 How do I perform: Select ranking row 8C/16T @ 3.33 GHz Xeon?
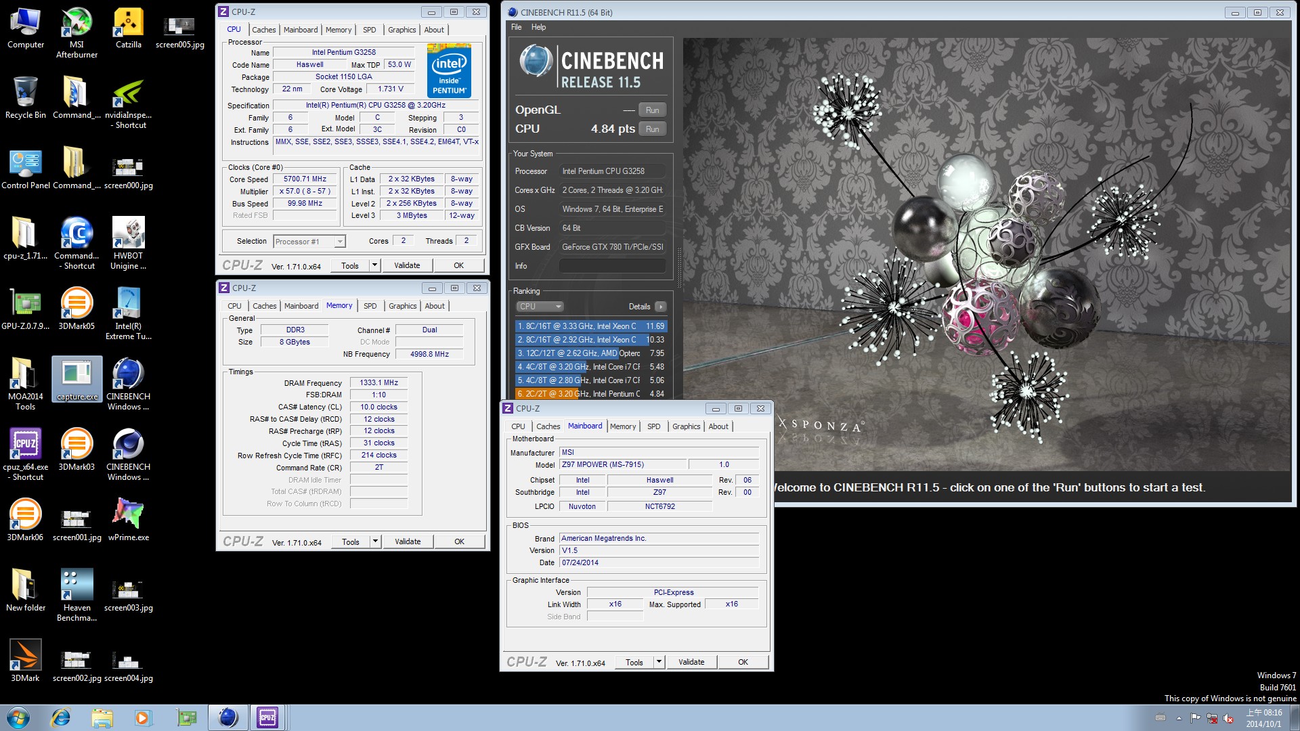pos(591,326)
